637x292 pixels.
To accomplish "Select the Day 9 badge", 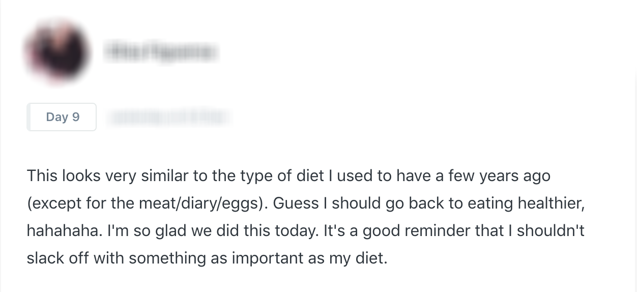I will tap(62, 117).
